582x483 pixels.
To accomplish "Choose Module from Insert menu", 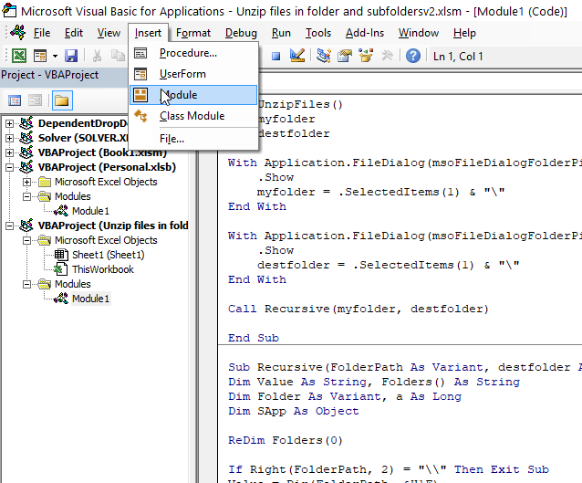I will click(x=193, y=95).
